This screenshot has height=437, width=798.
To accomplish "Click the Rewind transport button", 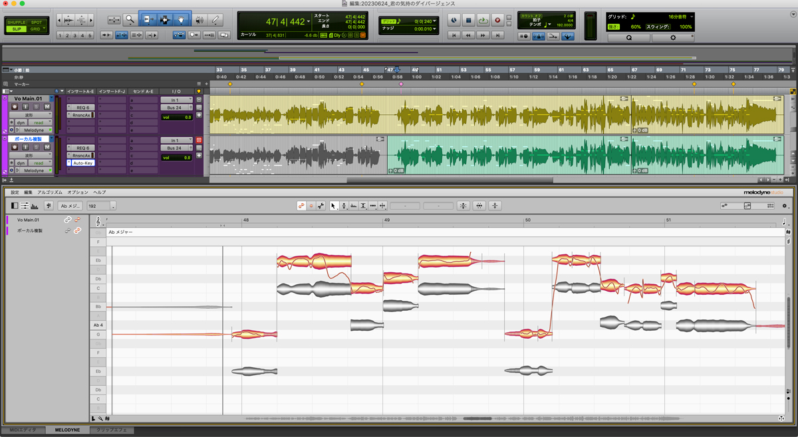I will (x=468, y=35).
